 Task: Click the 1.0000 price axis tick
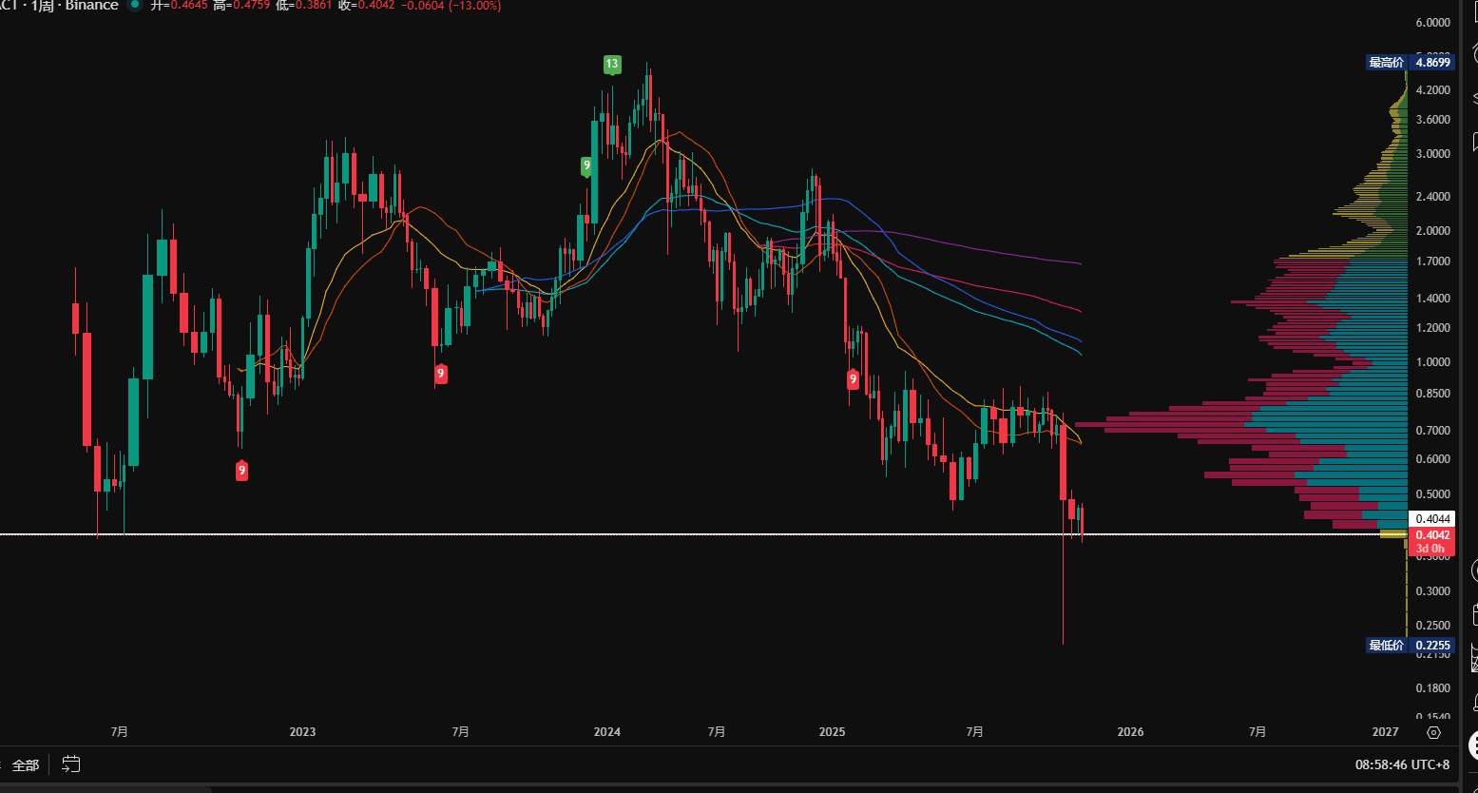(1434, 361)
